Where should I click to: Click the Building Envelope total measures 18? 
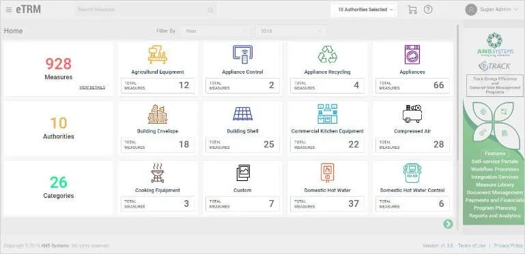pyautogui.click(x=158, y=145)
